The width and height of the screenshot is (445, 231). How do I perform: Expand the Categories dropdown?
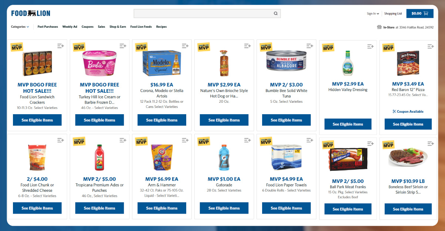[20, 27]
